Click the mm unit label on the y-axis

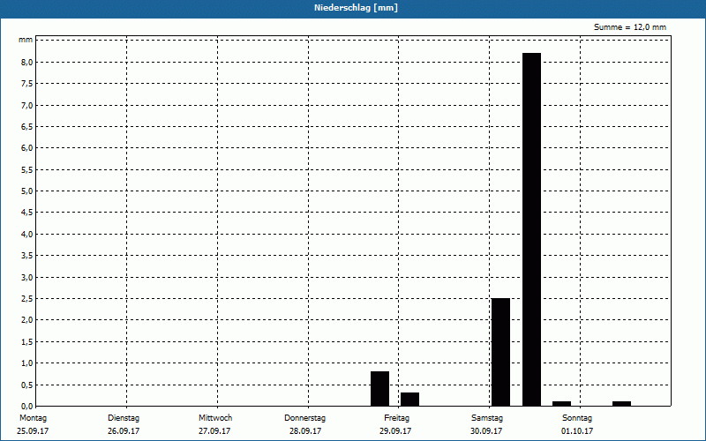pos(26,40)
